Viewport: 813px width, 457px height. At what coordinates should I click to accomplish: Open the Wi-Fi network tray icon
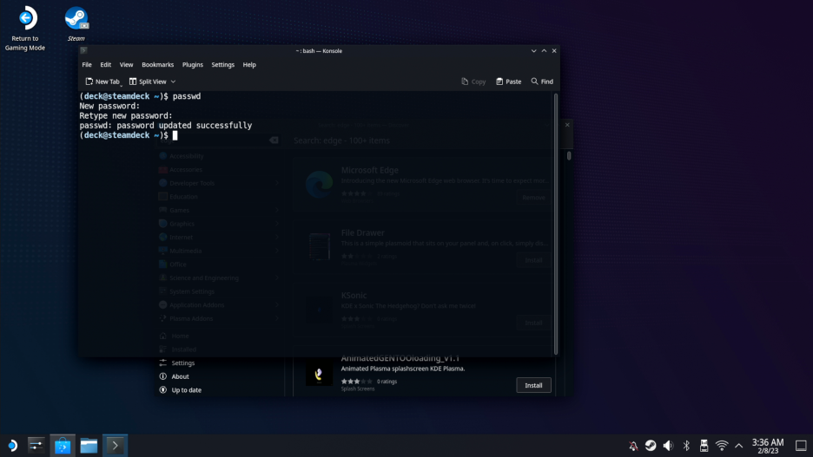tap(722, 446)
